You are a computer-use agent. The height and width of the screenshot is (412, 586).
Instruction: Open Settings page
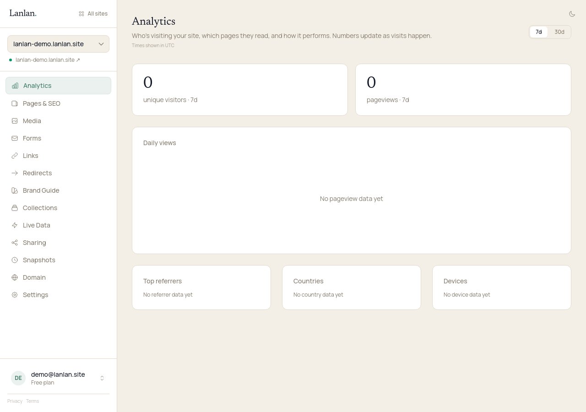coord(58,295)
